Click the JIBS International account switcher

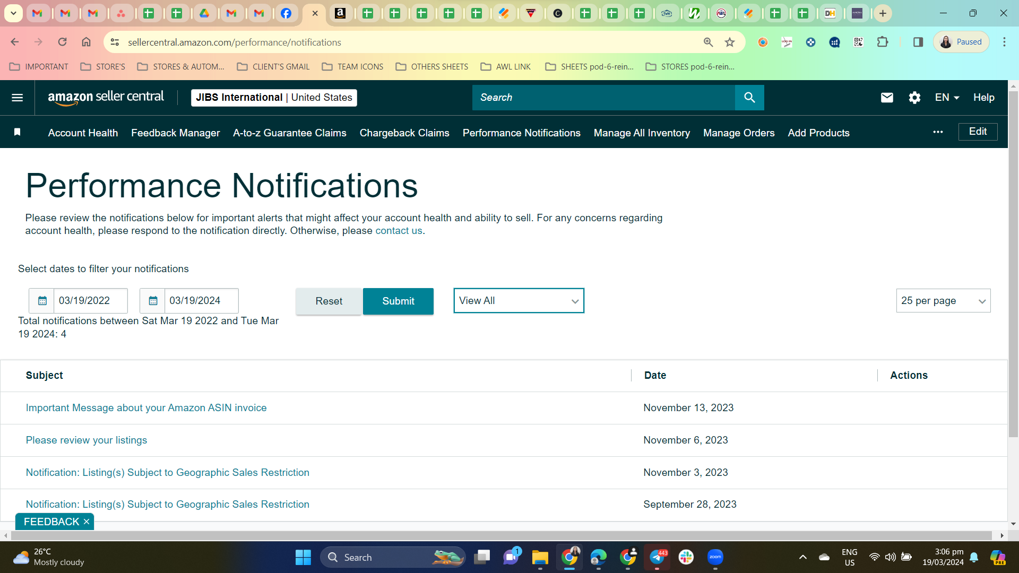(274, 98)
